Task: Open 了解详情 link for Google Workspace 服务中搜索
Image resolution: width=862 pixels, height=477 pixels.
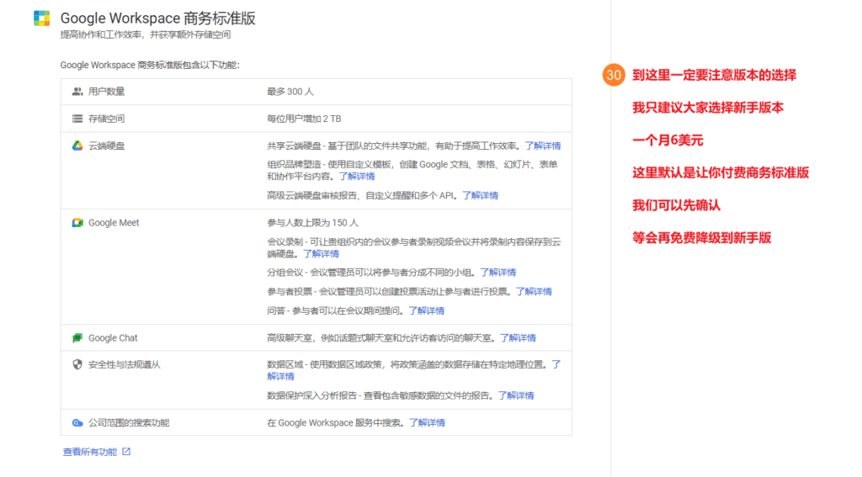Action: (x=427, y=422)
